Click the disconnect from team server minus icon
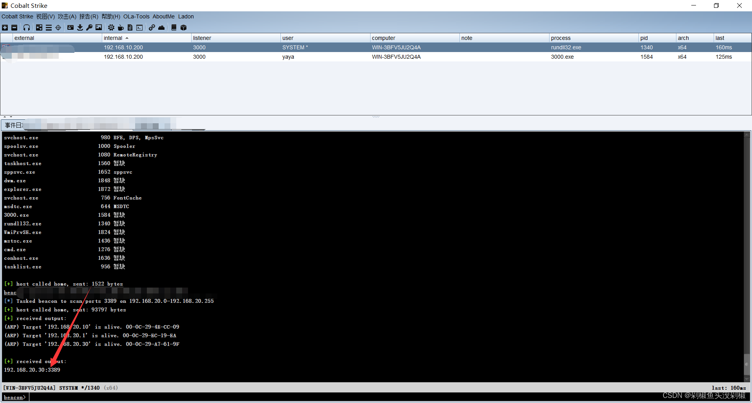The height and width of the screenshot is (403, 752). coord(14,27)
